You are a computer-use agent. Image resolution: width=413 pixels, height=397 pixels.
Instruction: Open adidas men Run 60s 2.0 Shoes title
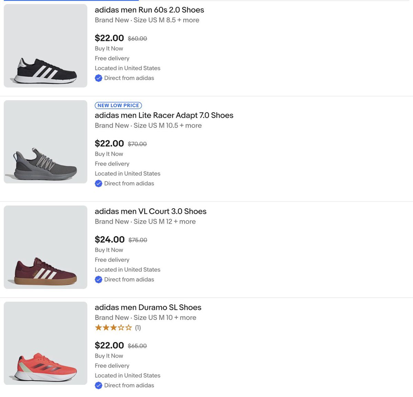click(149, 10)
